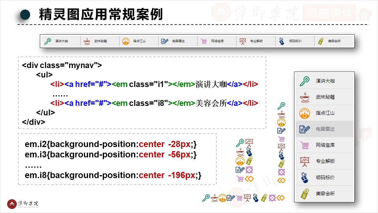Click the code line <div class="mynav">
Viewport: 378px width, 213px height.
point(62,65)
